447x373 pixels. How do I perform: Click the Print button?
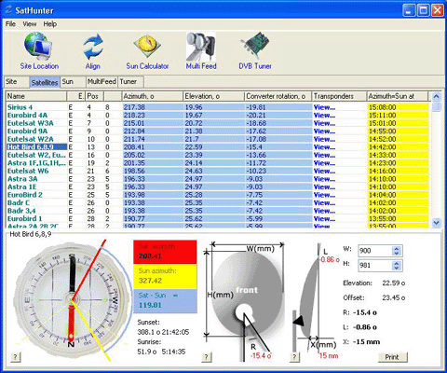click(392, 357)
